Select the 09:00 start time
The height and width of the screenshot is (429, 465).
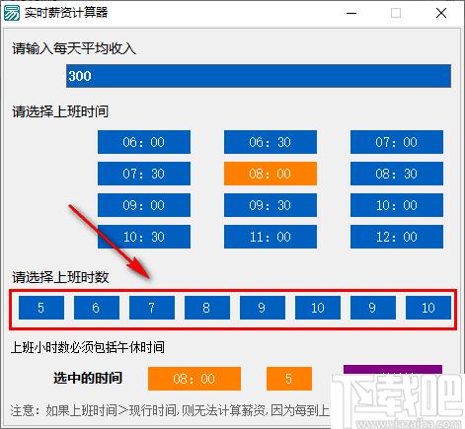coord(144,205)
